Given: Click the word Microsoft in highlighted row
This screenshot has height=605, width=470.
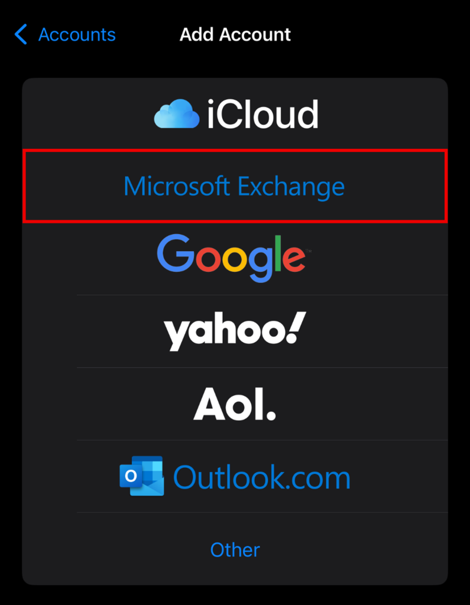Looking at the screenshot, I should (x=177, y=186).
